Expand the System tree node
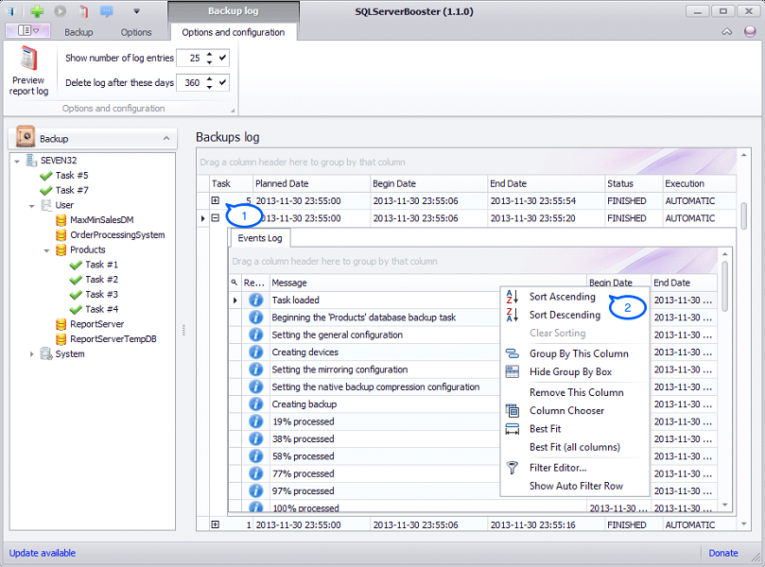The width and height of the screenshot is (765, 567). (32, 354)
